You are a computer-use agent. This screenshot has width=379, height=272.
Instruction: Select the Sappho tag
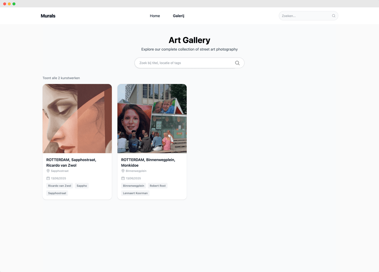point(82,186)
